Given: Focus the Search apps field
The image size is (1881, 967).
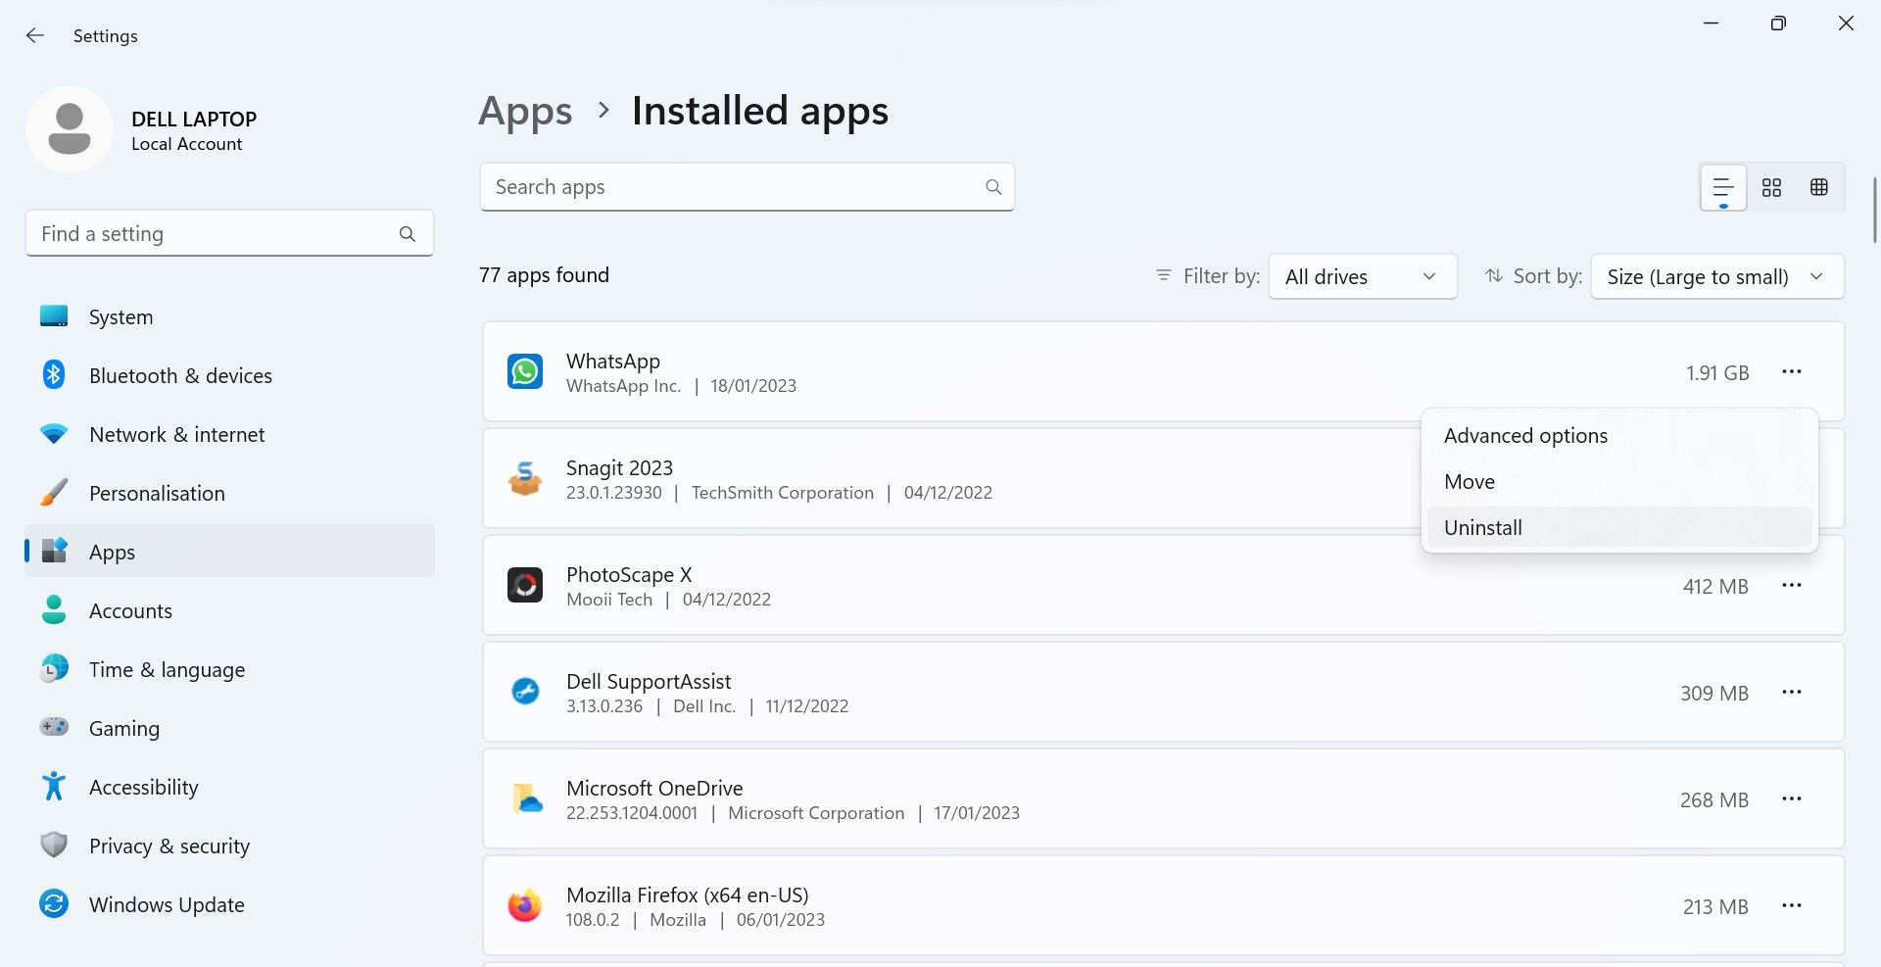Looking at the screenshot, I should 747,187.
